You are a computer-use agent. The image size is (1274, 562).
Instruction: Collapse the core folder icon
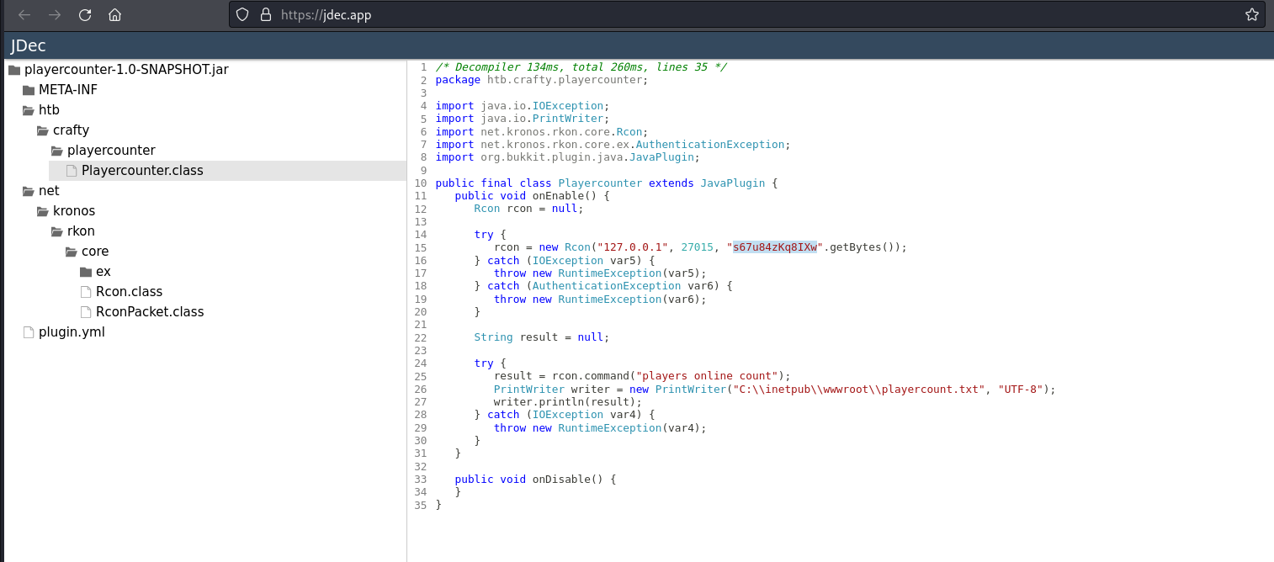point(72,252)
